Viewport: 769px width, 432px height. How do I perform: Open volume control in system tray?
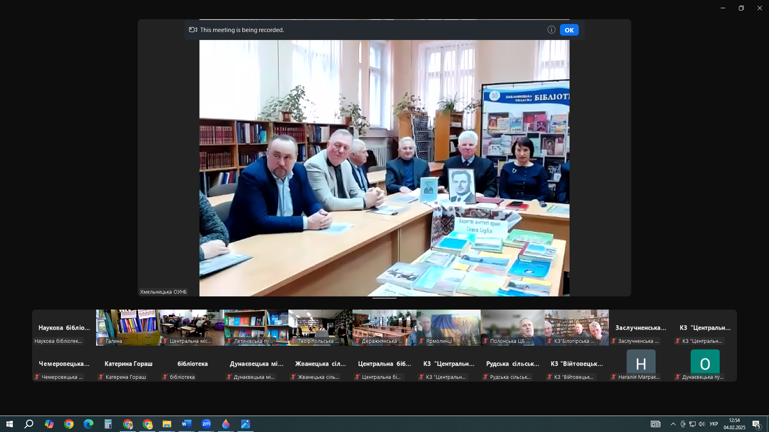(701, 424)
